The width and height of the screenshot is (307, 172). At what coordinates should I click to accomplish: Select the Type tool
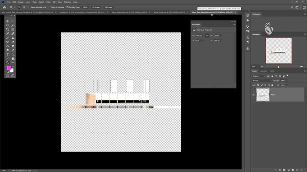click(x=8, y=54)
